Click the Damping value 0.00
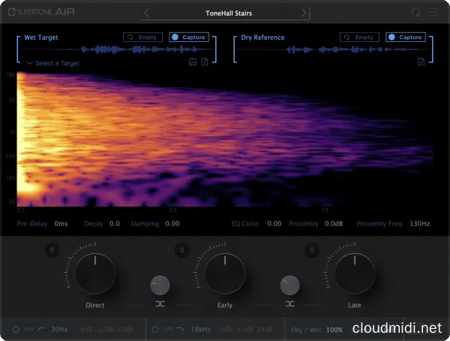 pyautogui.click(x=172, y=224)
